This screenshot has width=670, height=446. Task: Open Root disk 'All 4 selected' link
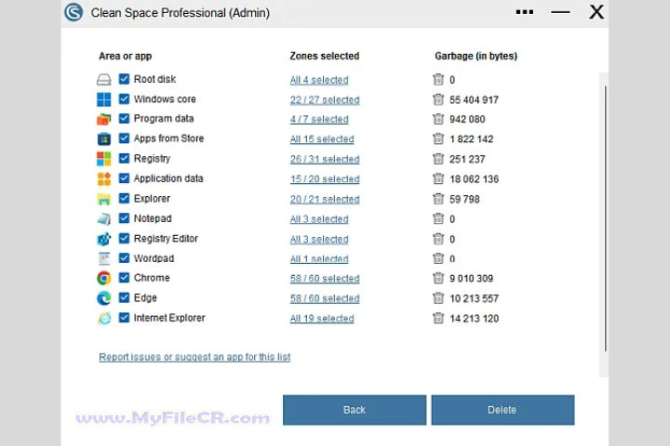(319, 80)
